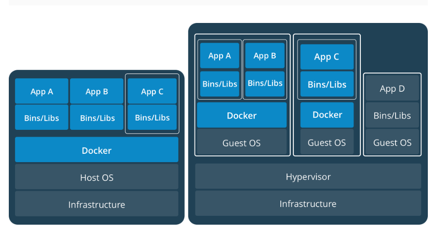
Task: Click Docker box shared by App A and B, Hypervisor diagram
Action: coord(242,115)
